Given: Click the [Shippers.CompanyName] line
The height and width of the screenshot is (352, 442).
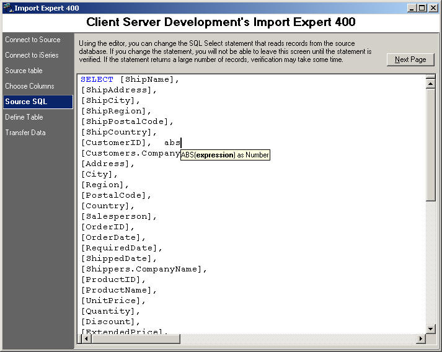Looking at the screenshot, I should (x=144, y=270).
